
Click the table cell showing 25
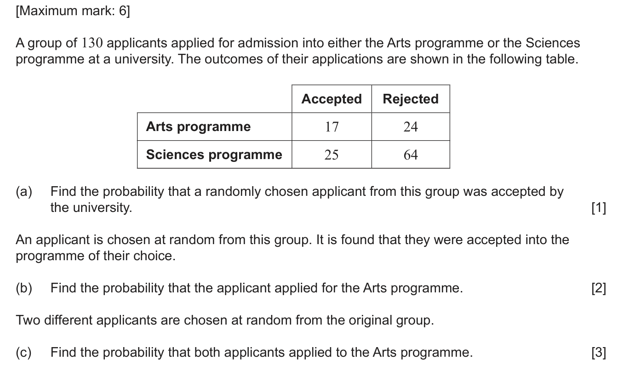click(332, 155)
